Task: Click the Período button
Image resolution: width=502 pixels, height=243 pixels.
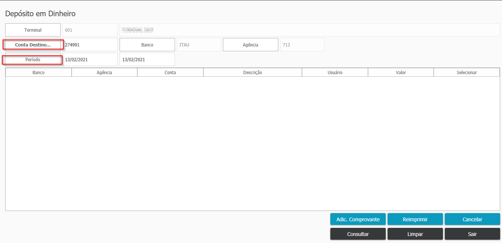Action: 33,59
